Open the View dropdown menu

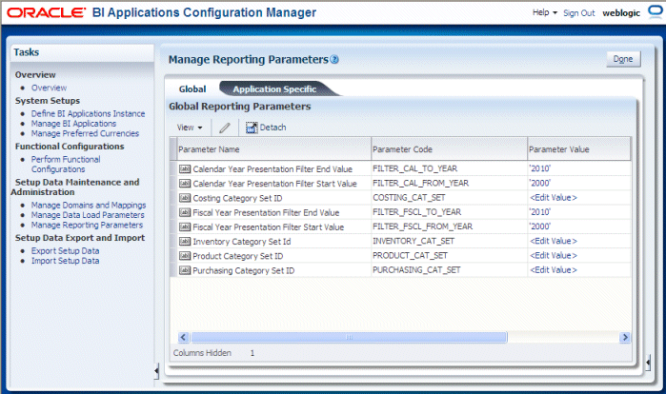(190, 128)
